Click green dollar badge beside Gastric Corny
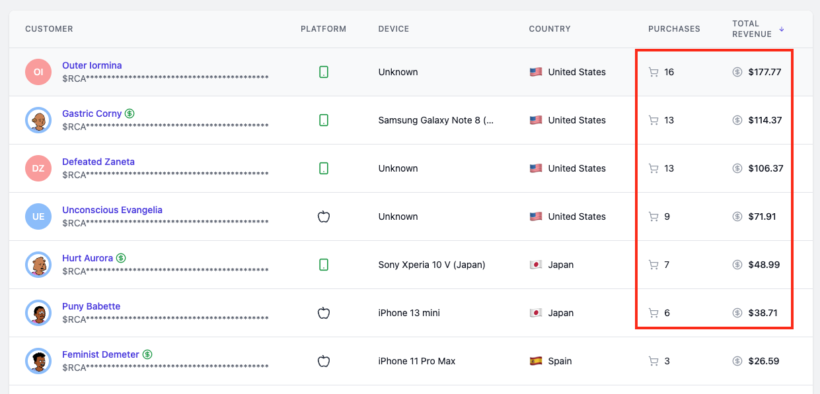Screen dimensions: 820x394 pos(130,114)
